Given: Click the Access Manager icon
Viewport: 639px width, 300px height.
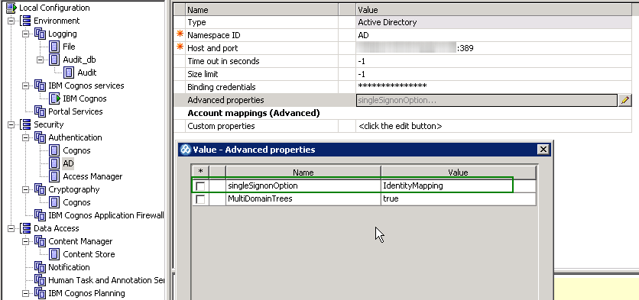Looking at the screenshot, I should click(x=54, y=176).
